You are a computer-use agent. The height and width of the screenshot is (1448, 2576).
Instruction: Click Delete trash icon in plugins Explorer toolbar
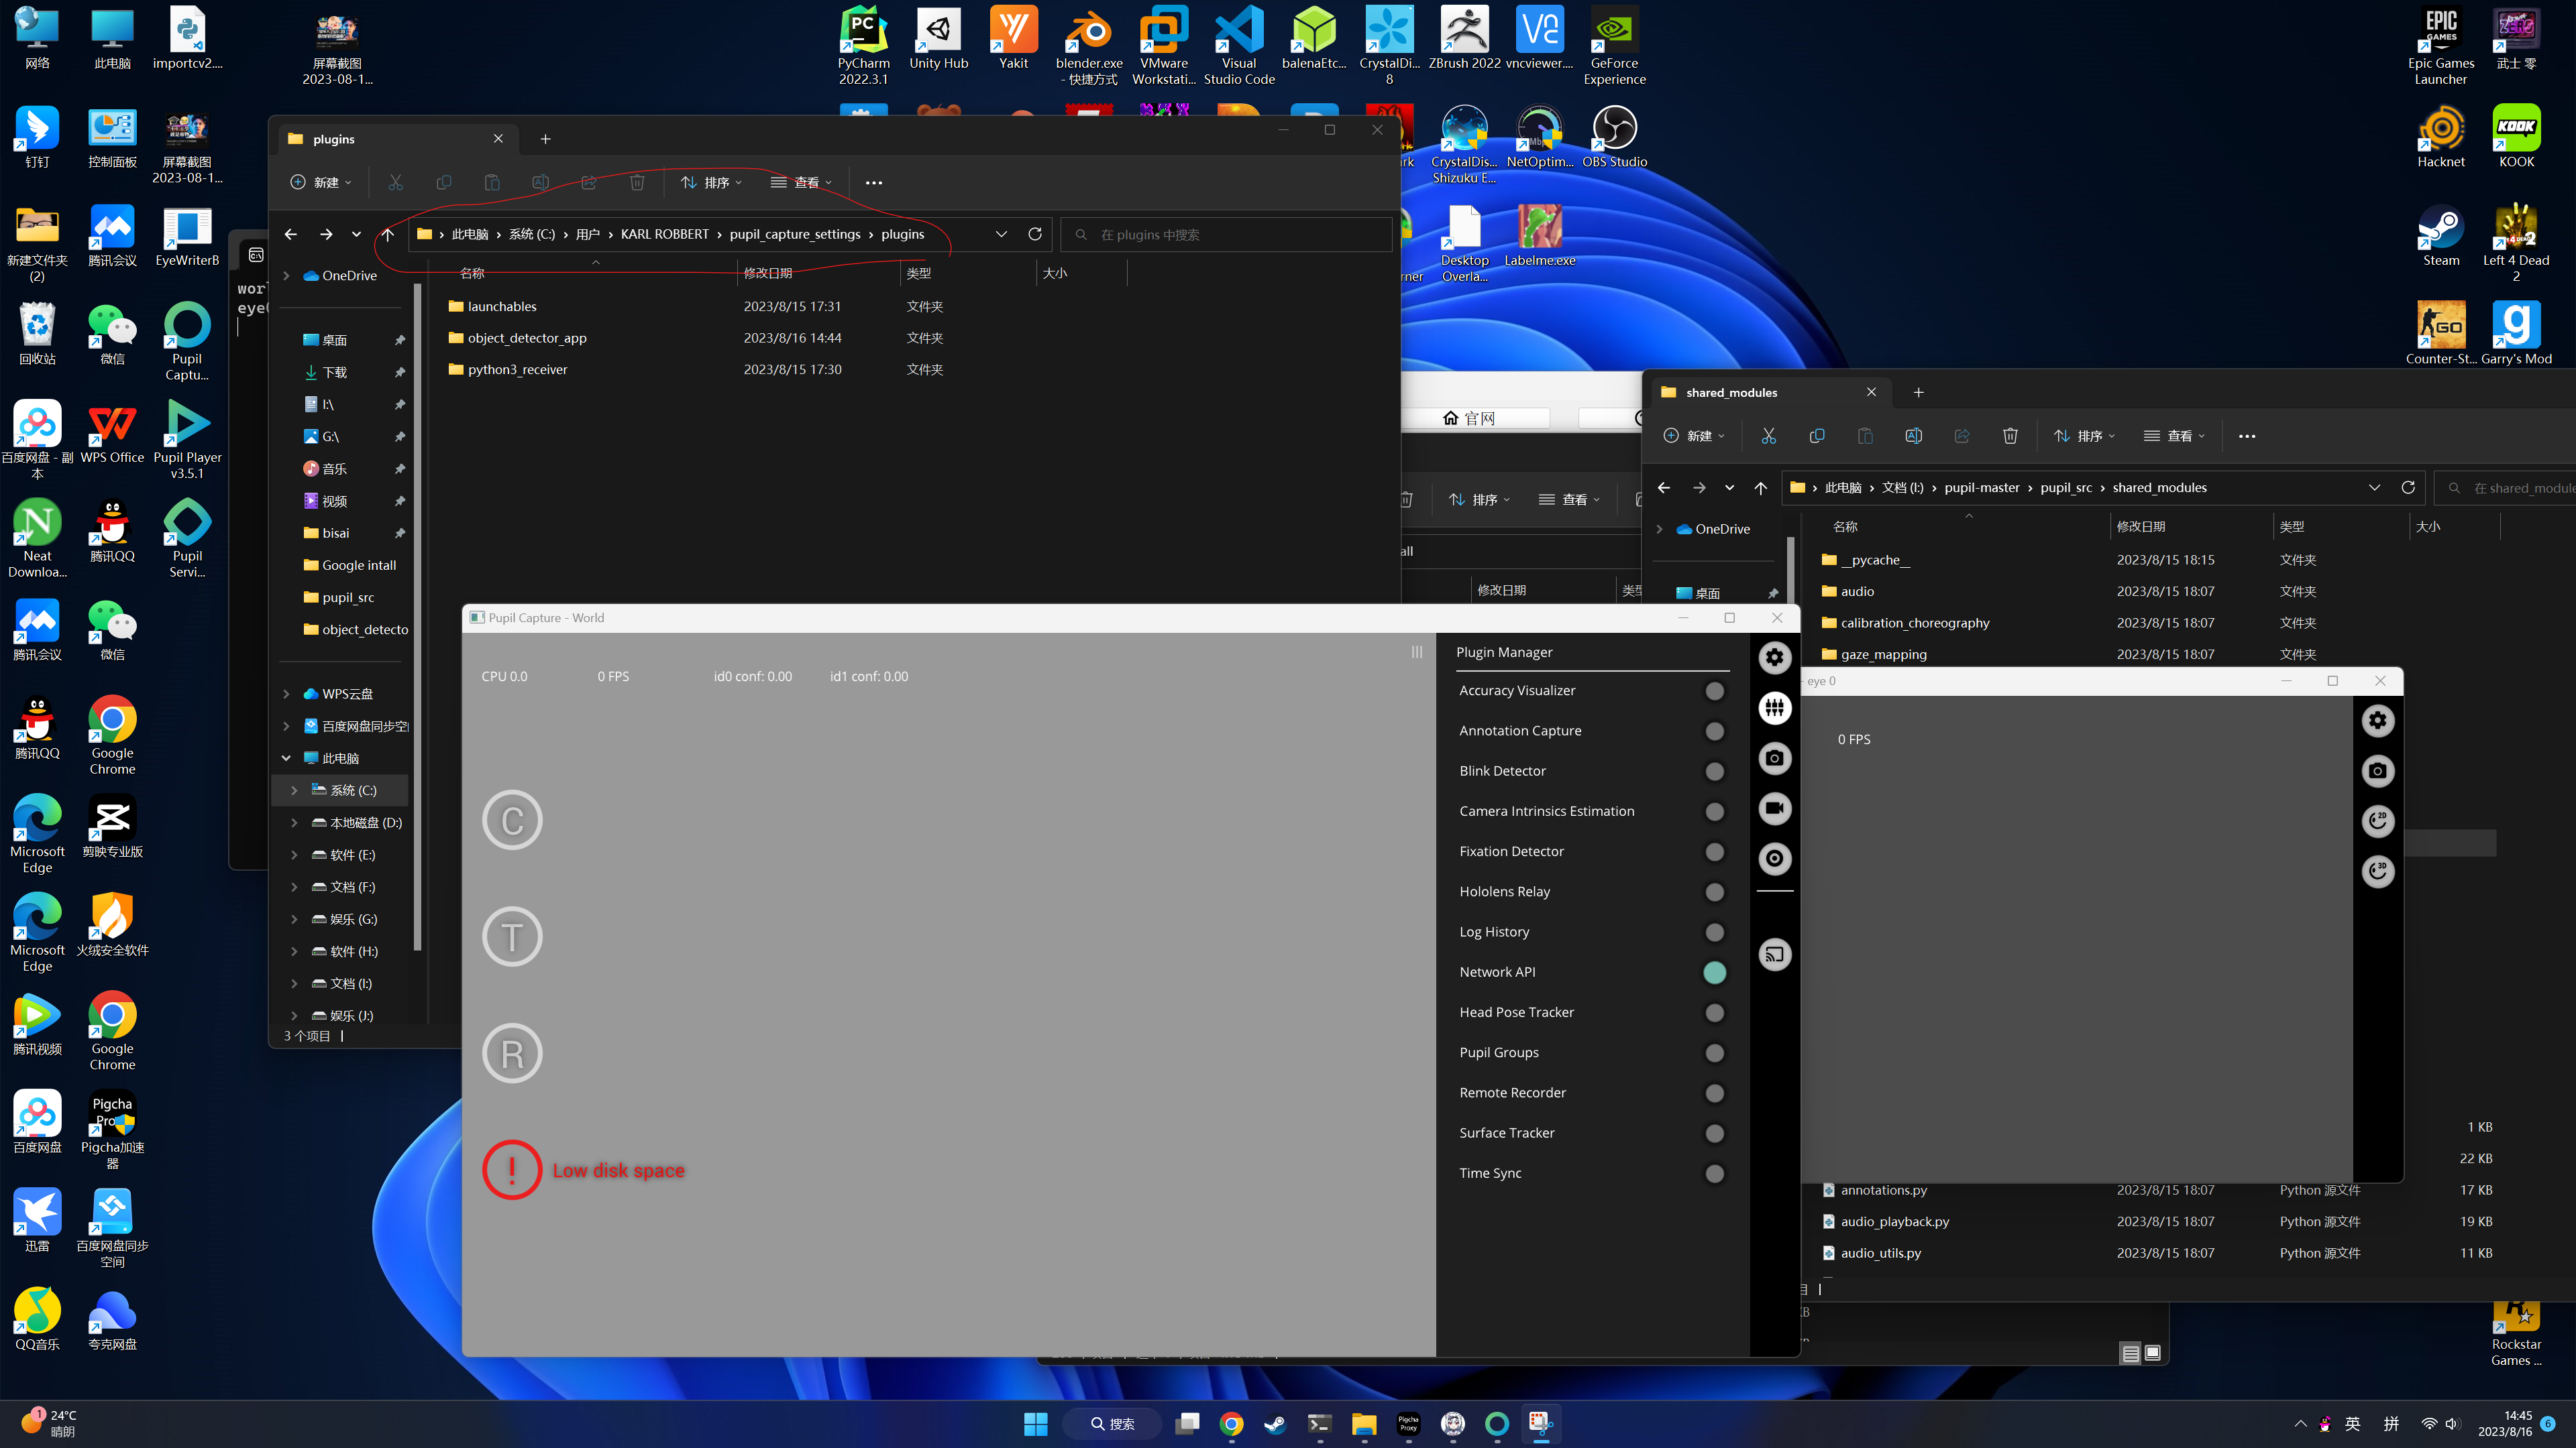pos(637,183)
